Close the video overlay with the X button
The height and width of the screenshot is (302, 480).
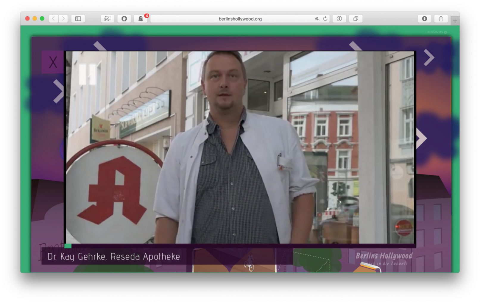[53, 62]
